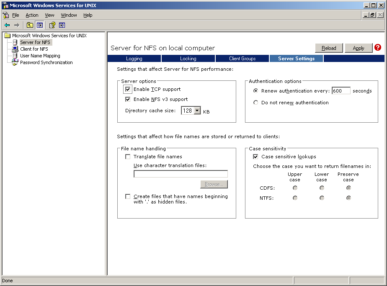
Task: Click the character translation files text field
Action: pos(181,174)
